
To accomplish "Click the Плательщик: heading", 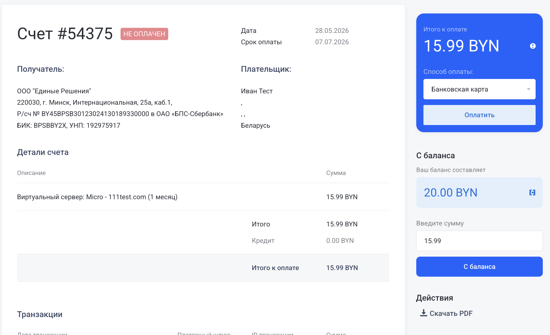I will tap(266, 69).
